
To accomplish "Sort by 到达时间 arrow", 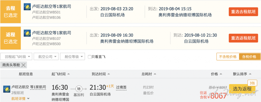I will [x=109, y=74].
